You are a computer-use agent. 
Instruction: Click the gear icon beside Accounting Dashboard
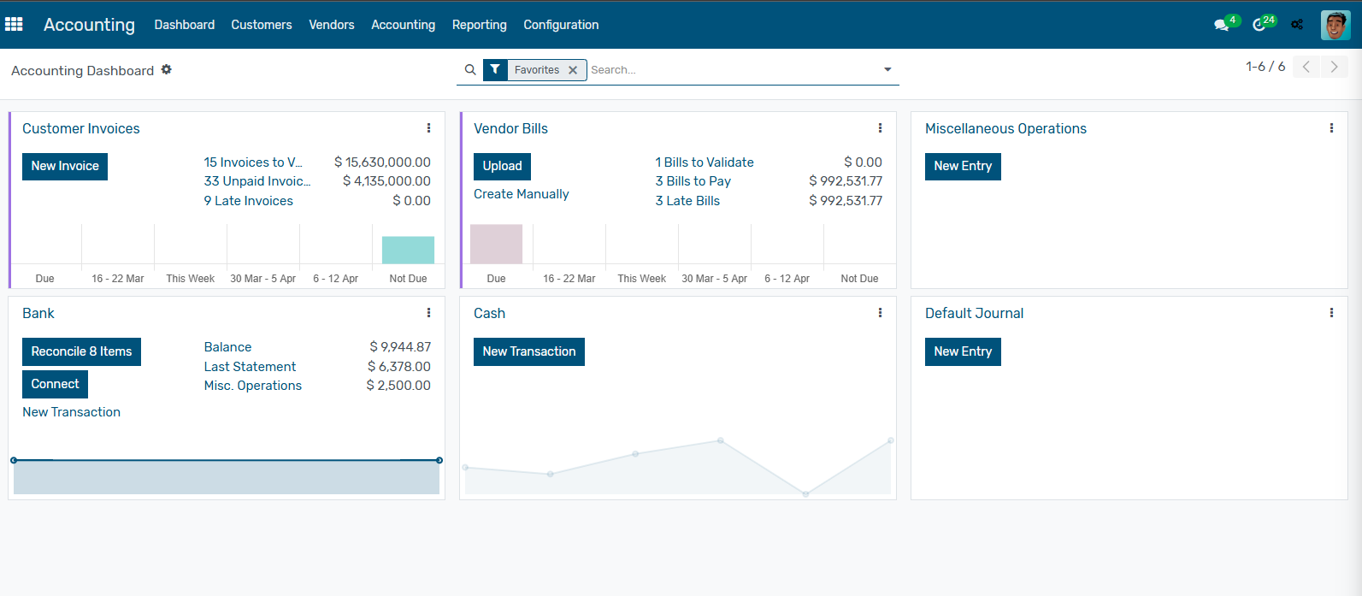(x=167, y=70)
